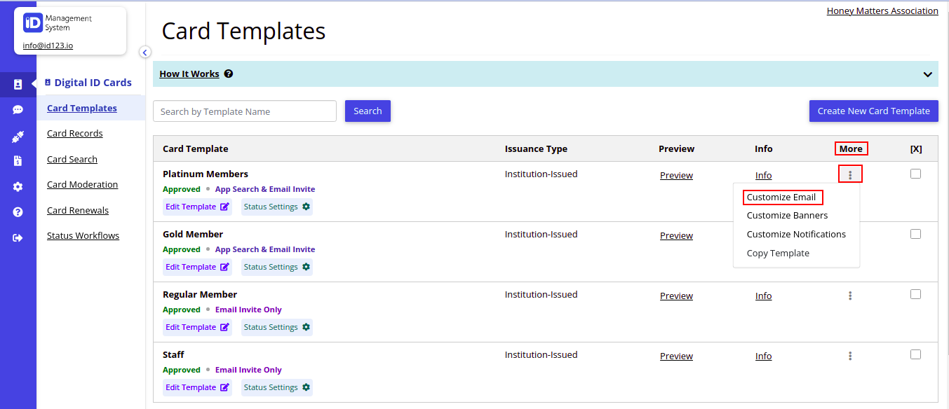Screen dimensions: 949x409
Task: Choose Customize Email from the open menu
Action: (x=782, y=197)
